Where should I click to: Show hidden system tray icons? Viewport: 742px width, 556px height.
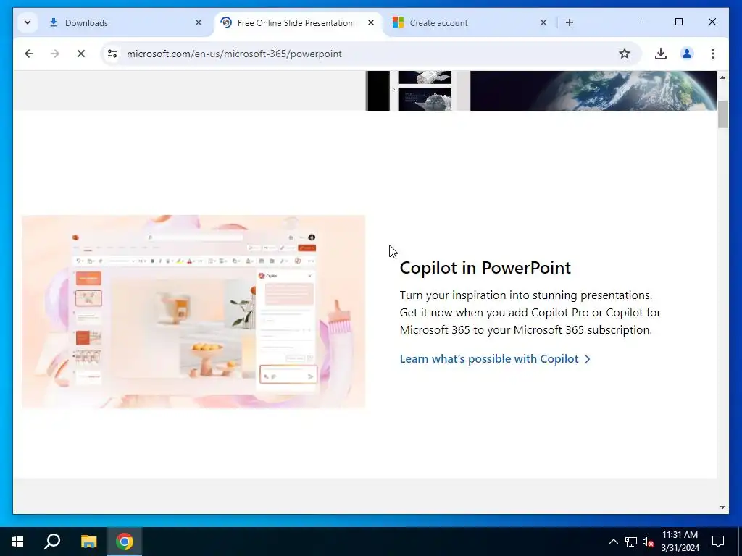click(613, 542)
